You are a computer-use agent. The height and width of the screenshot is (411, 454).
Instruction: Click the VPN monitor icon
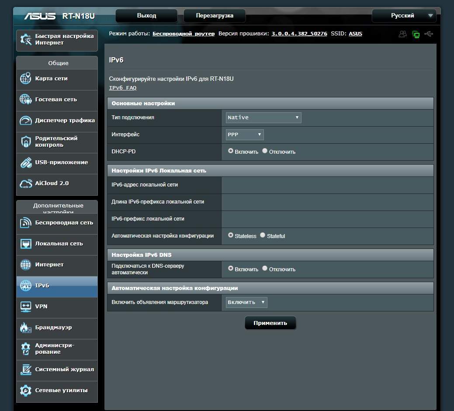click(25, 307)
